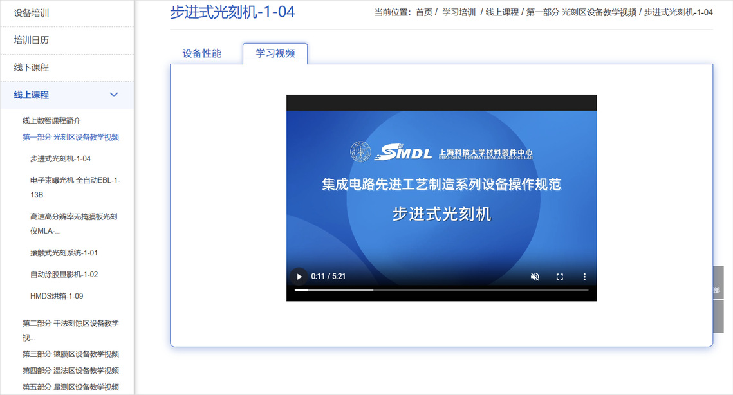Select 自动涂胶显影机-1-02 course
Viewport: 733px width, 395px height.
tap(64, 275)
